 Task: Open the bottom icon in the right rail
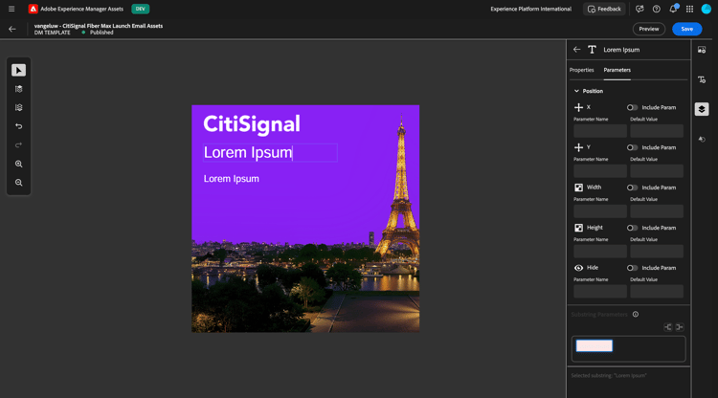pyautogui.click(x=702, y=139)
